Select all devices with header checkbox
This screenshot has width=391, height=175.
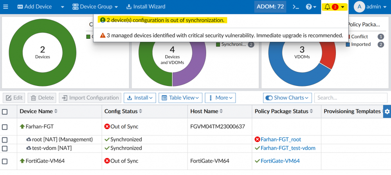point(5,112)
